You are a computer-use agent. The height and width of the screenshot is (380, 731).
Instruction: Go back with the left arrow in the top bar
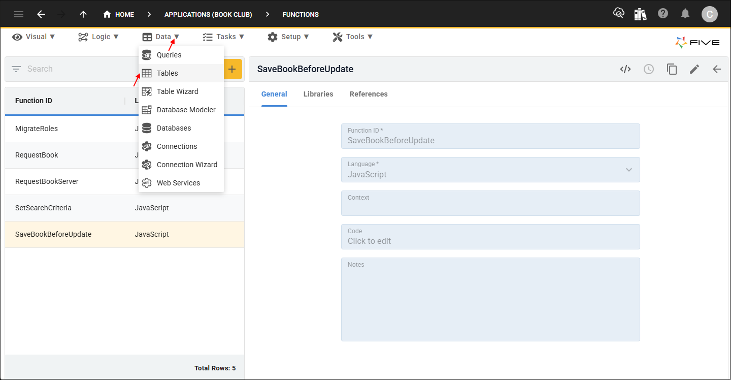(x=41, y=14)
